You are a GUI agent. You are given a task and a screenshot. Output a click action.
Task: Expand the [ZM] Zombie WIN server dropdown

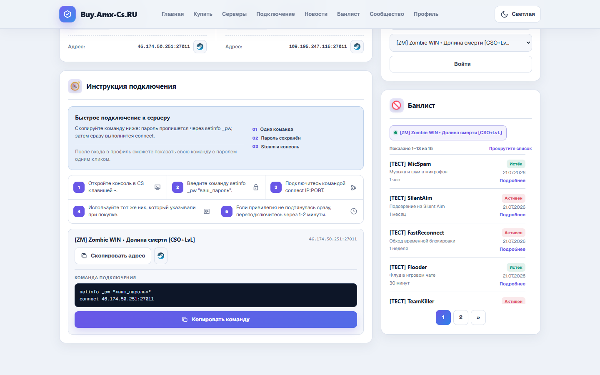(x=460, y=42)
